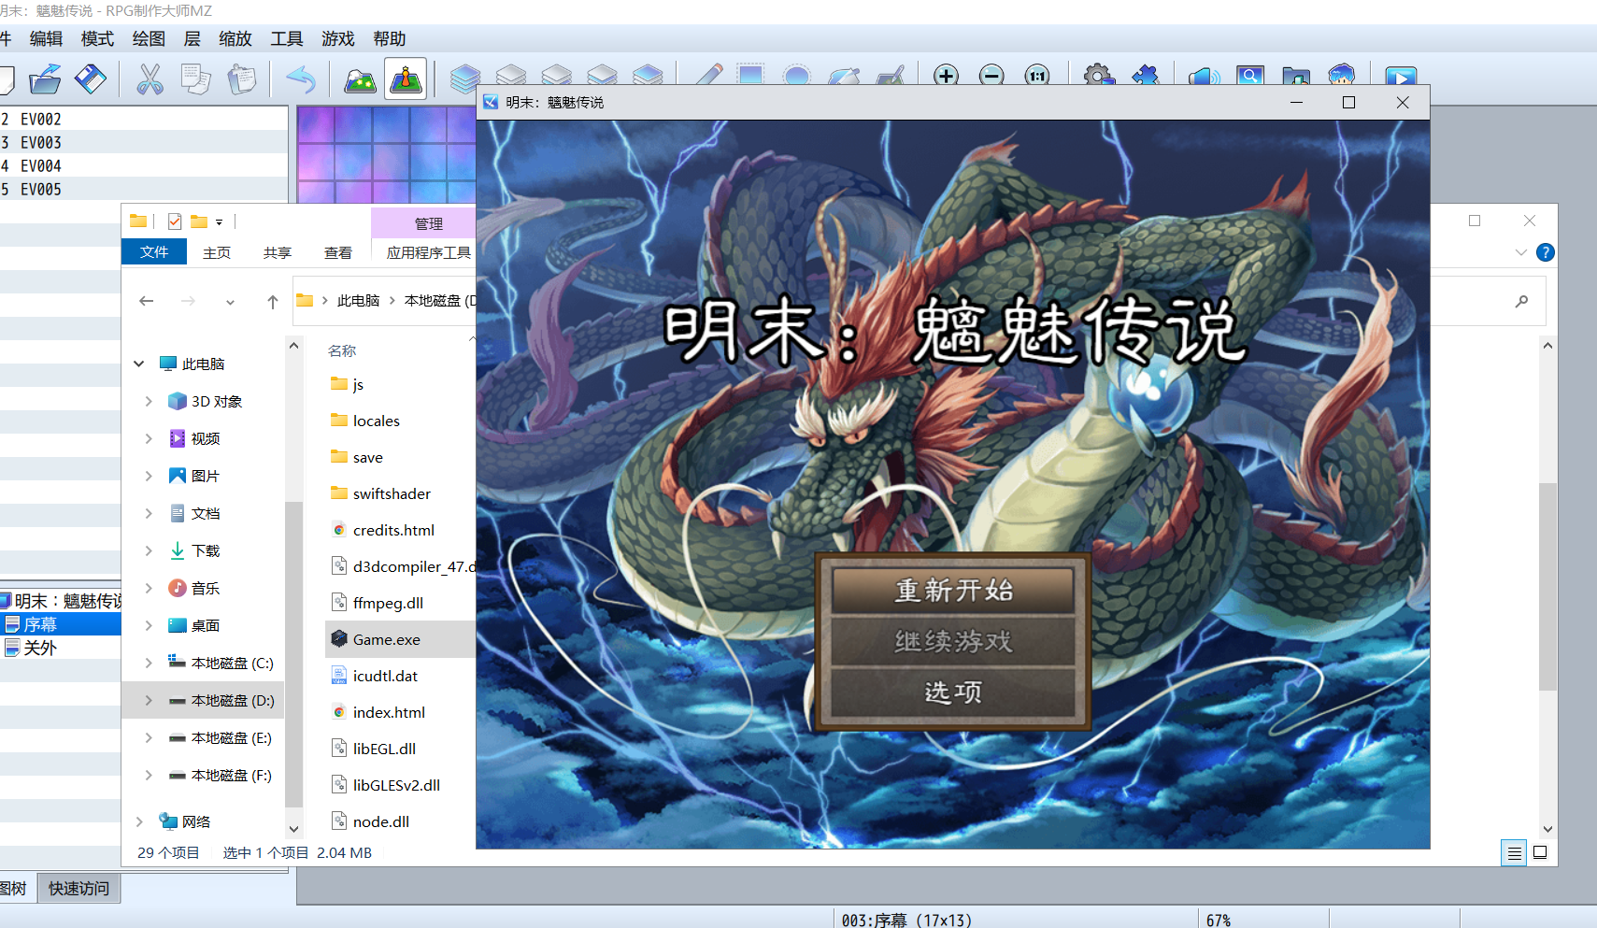Expand the 网络 tree node

(139, 821)
